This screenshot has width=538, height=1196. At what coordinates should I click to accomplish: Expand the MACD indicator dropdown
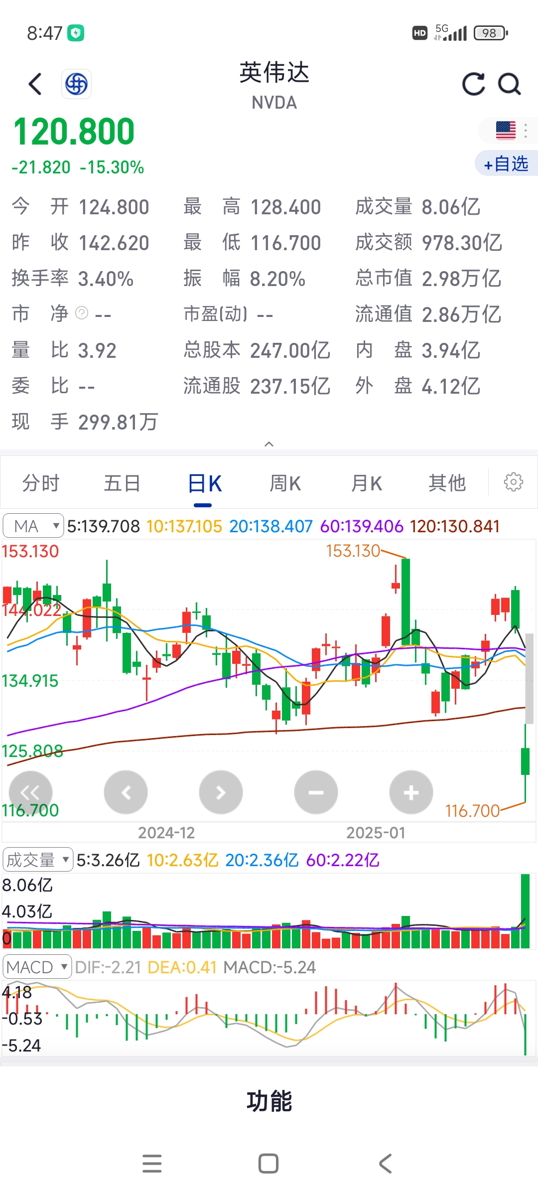[x=37, y=967]
